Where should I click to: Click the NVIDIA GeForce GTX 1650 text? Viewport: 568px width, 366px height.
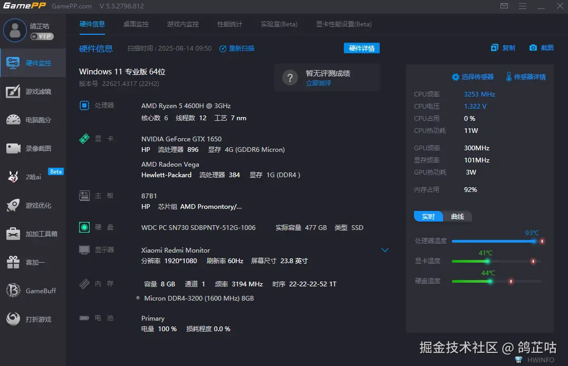[x=181, y=139]
